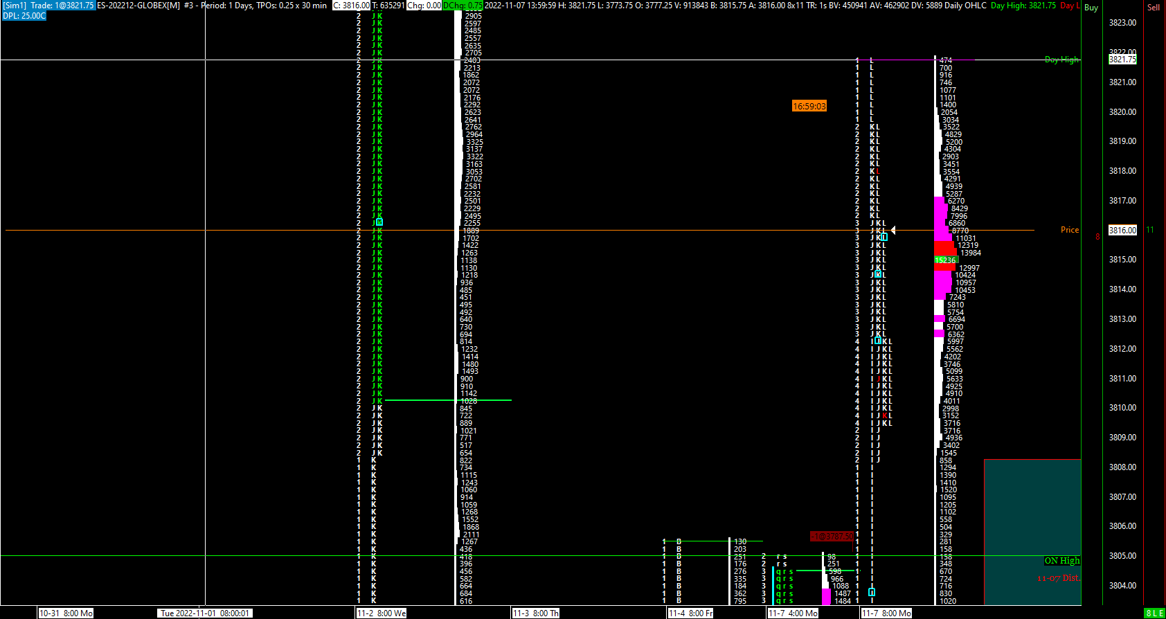
Task: Click the 11-2 8:00 We date label
Action: 382,613
